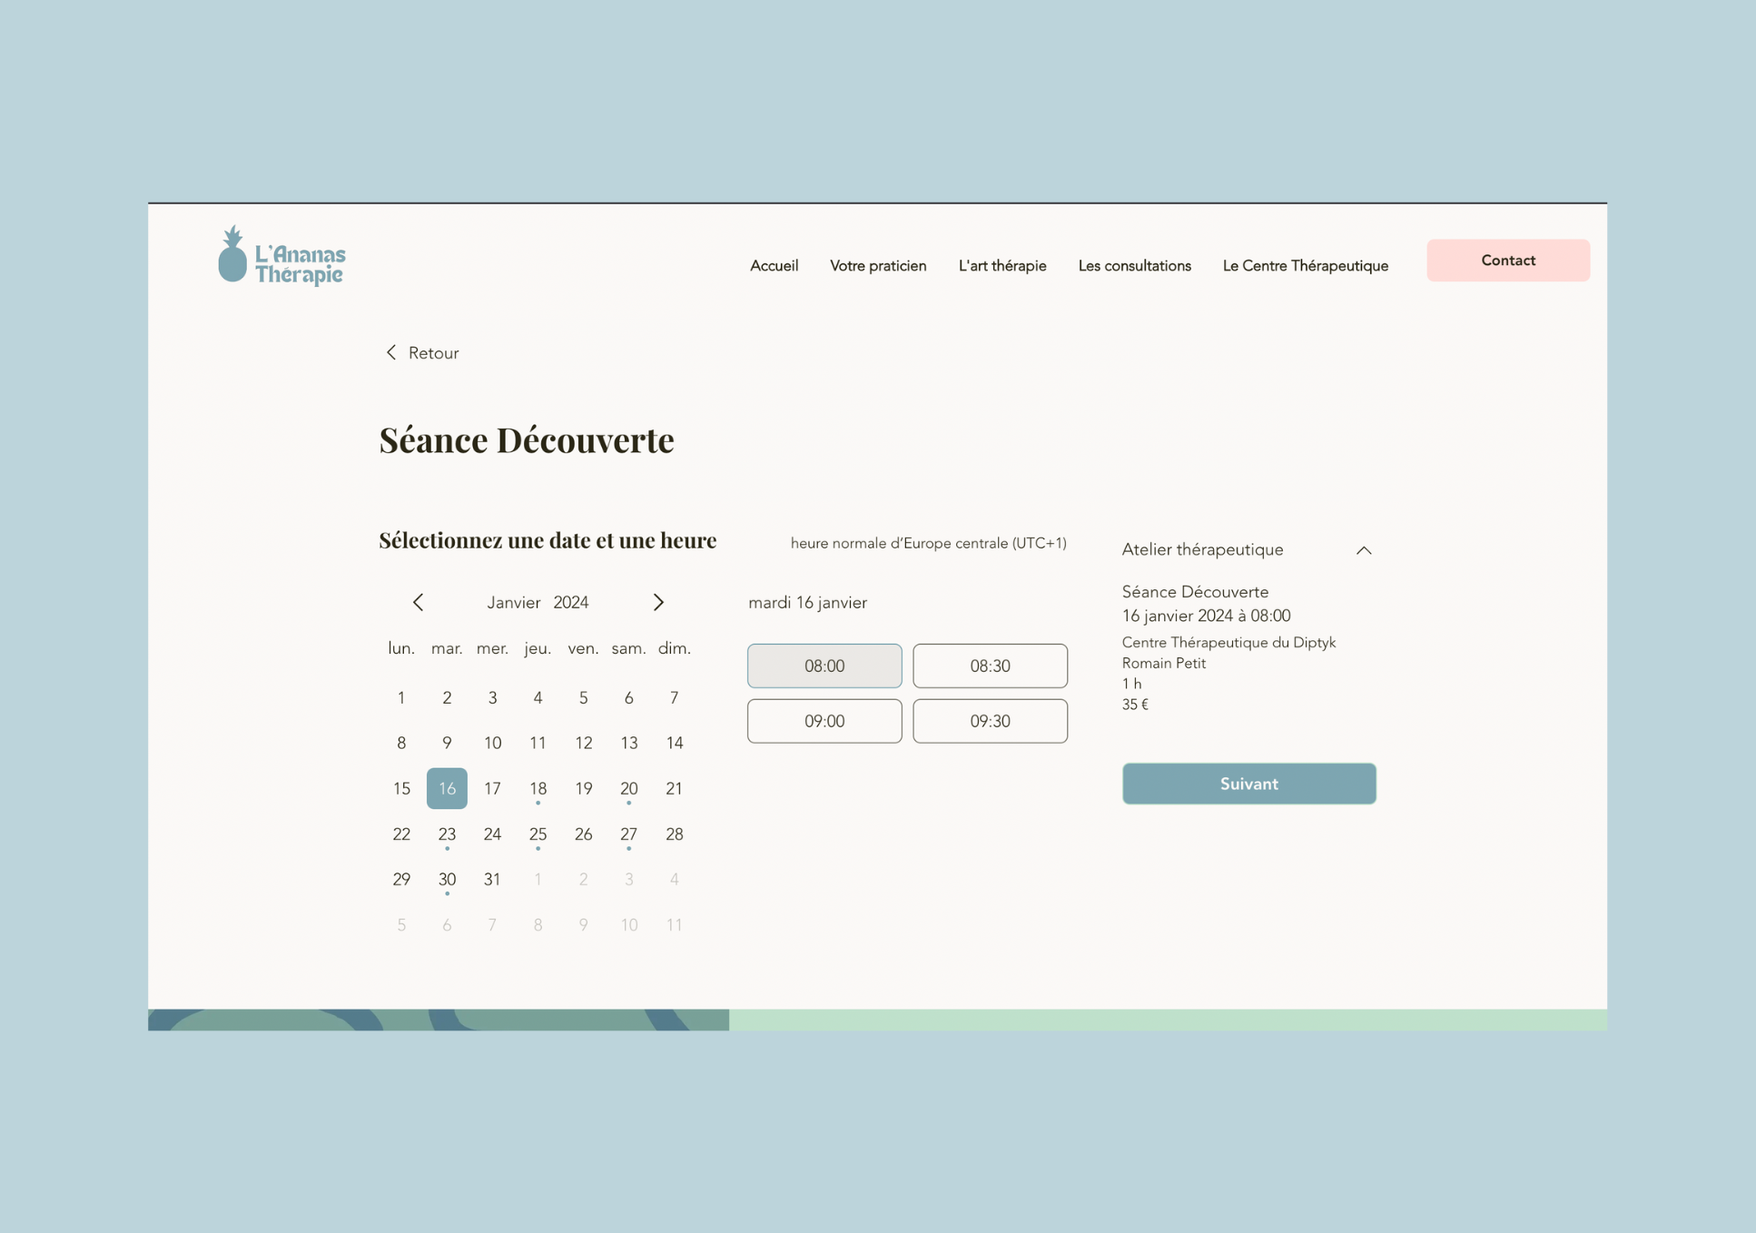
Task: Open Le Centre Thérapeutique page
Action: click(1305, 266)
